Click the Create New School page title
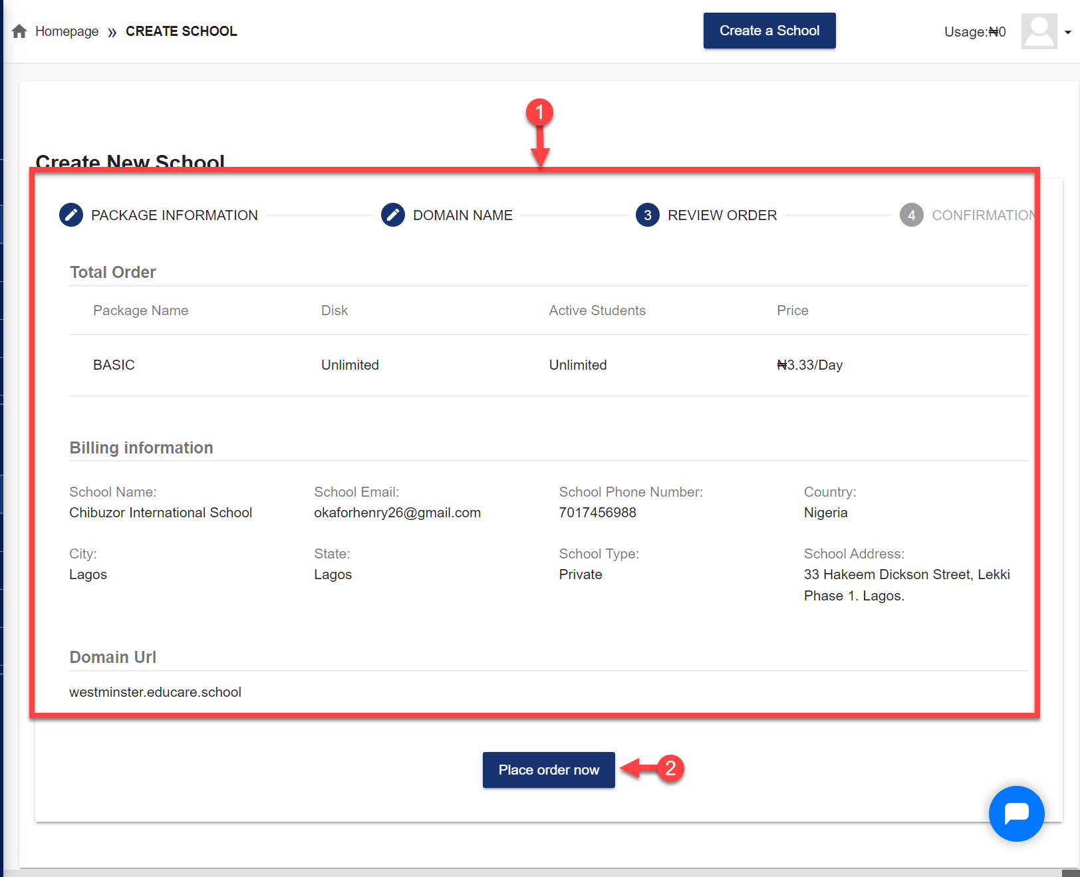 [x=130, y=162]
